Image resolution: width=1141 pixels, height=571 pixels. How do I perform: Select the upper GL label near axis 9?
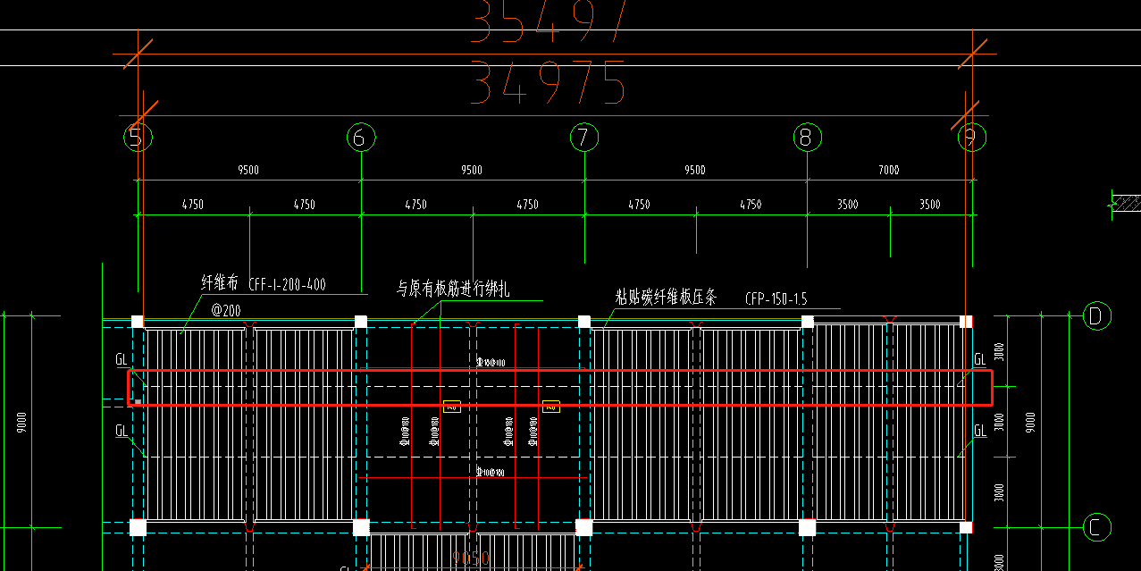pyautogui.click(x=980, y=359)
